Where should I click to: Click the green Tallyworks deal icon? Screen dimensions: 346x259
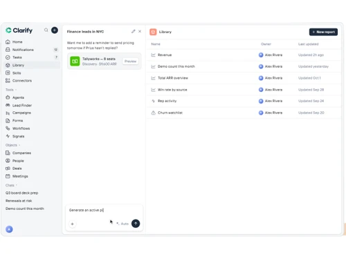pyautogui.click(x=75, y=61)
